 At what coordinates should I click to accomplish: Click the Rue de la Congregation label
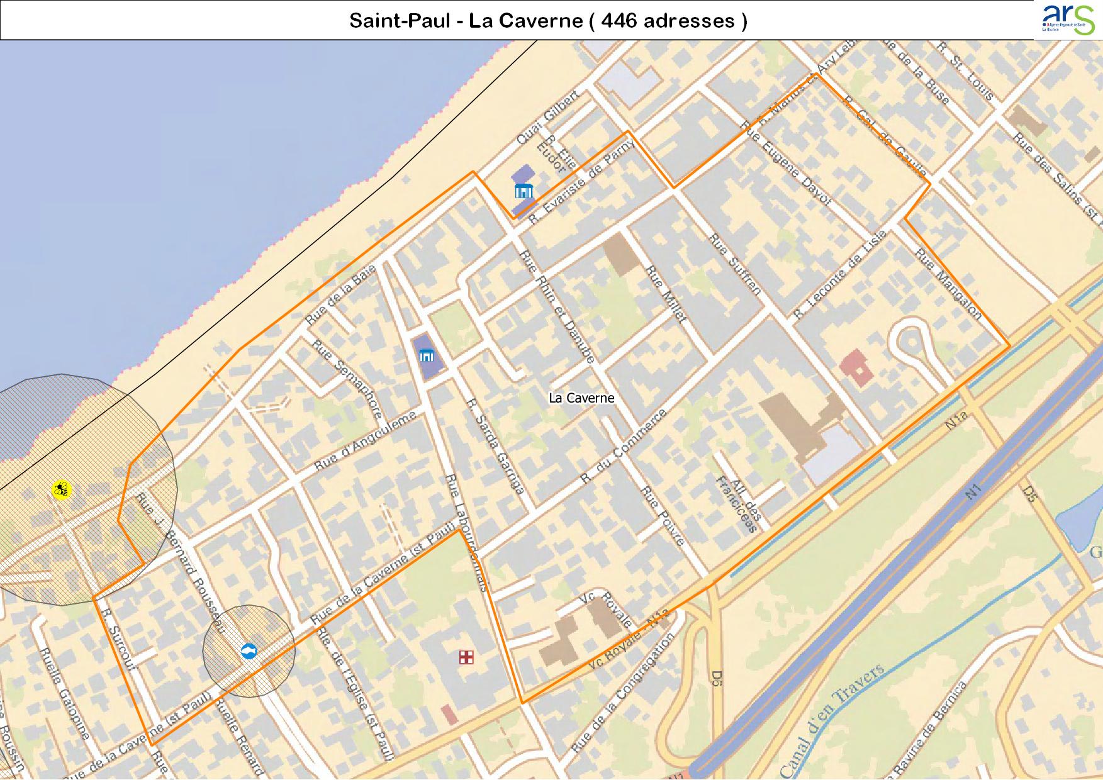click(622, 693)
